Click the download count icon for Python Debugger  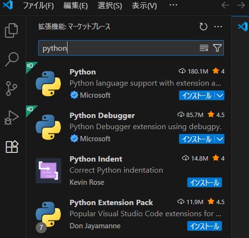click(x=181, y=115)
